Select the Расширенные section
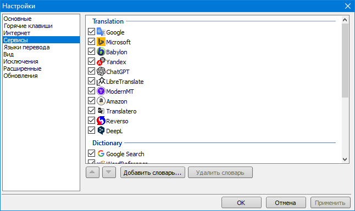Viewport: 355px width, 211px height. 41,69
